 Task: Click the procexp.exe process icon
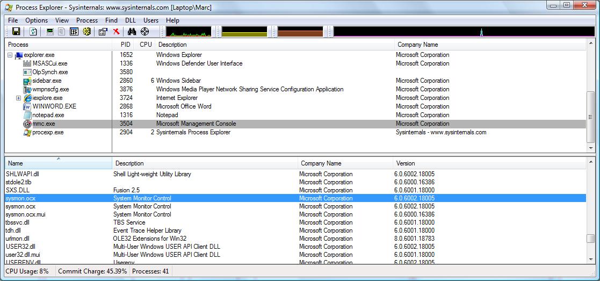tap(27, 133)
